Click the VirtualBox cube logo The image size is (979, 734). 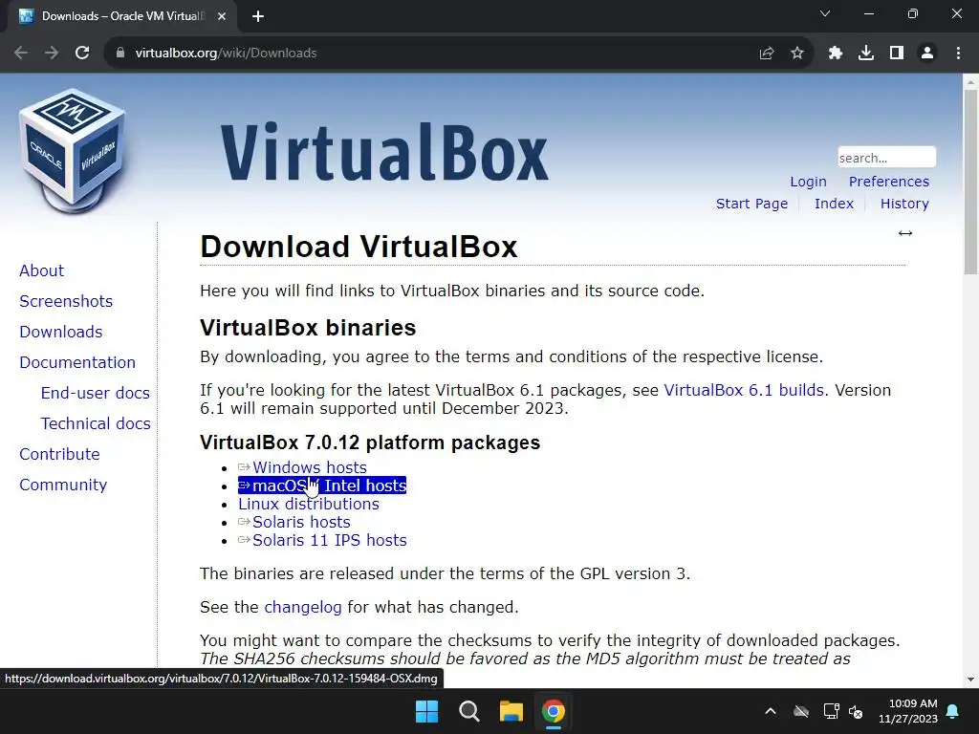pos(73,151)
